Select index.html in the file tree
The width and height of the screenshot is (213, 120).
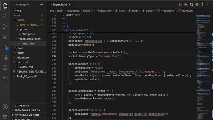tap(29, 44)
